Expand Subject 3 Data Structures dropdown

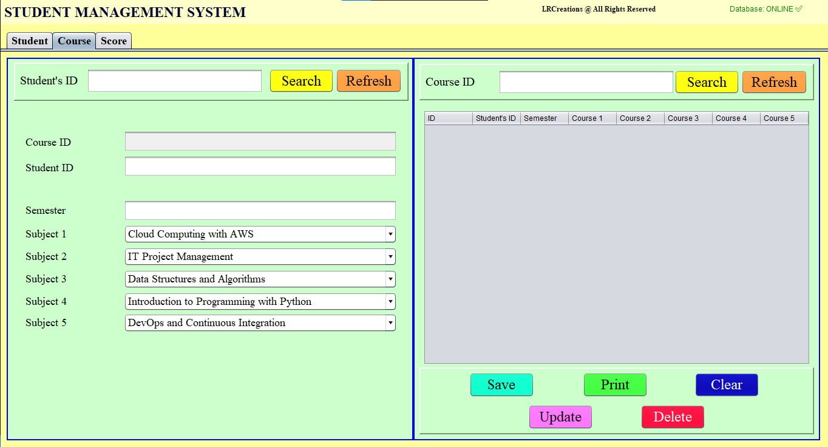point(390,279)
